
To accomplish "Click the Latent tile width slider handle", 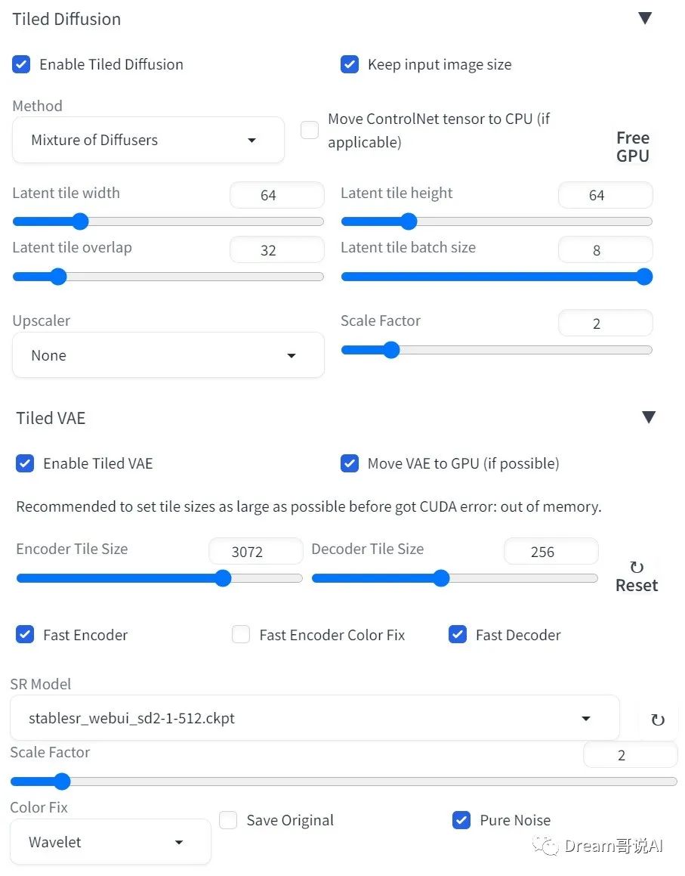I will click(80, 221).
